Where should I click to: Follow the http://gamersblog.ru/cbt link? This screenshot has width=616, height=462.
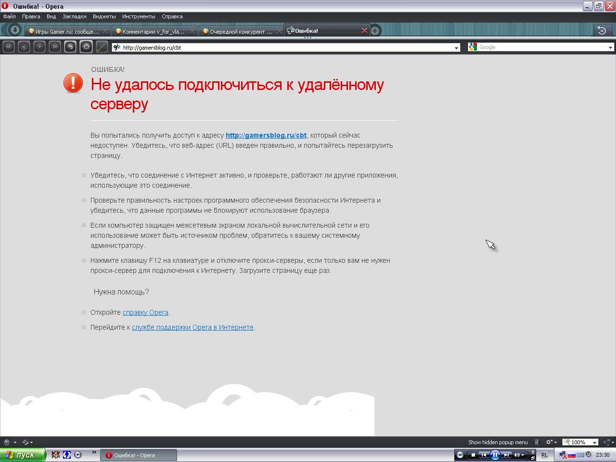(266, 135)
